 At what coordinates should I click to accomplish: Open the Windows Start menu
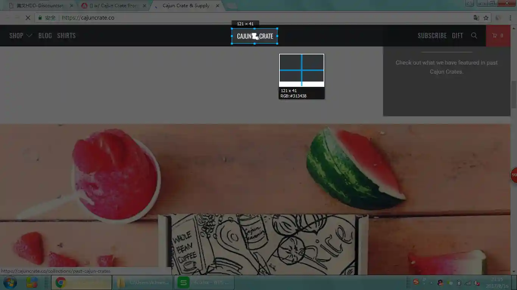click(x=10, y=282)
